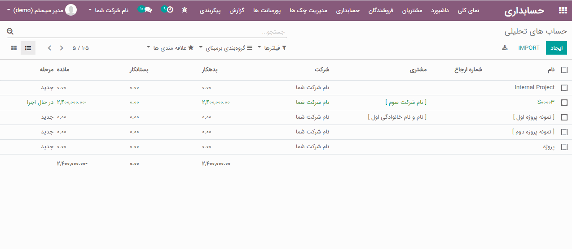Open the پیکربندی menu
The height and width of the screenshot is (249, 572).
click(x=210, y=10)
